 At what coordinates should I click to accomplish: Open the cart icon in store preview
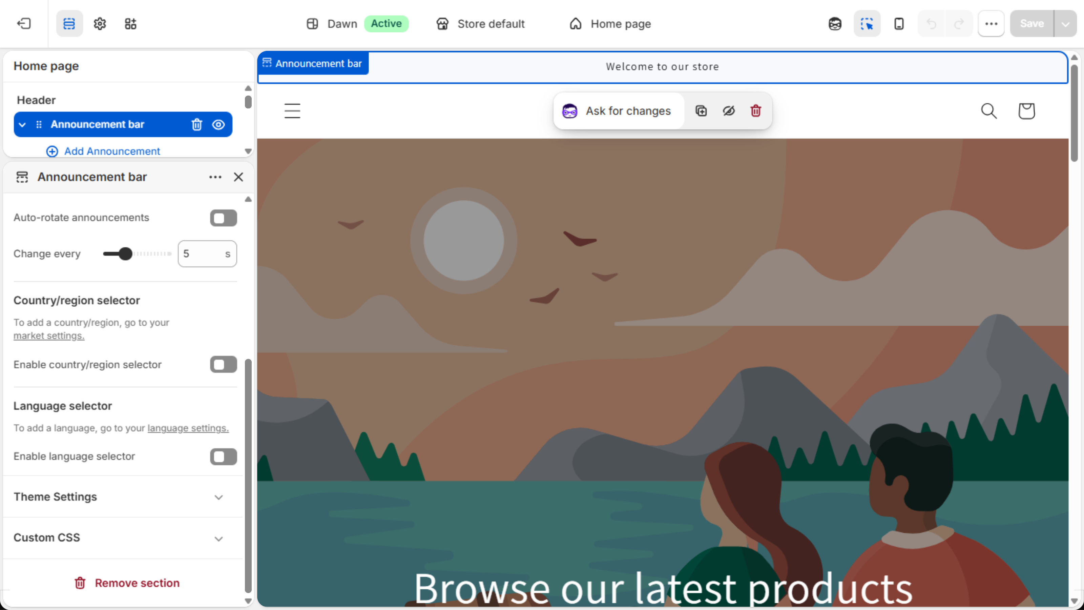(1026, 111)
